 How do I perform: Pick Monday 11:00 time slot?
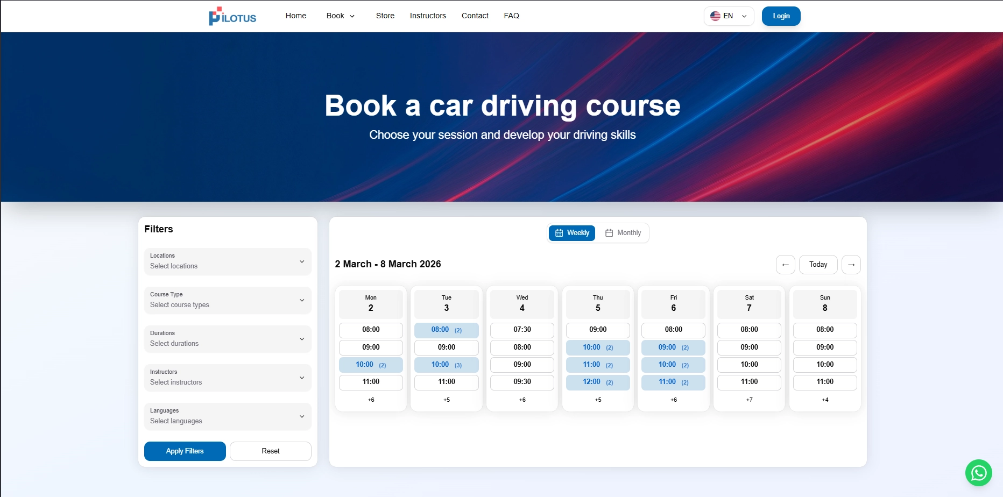[x=371, y=382]
